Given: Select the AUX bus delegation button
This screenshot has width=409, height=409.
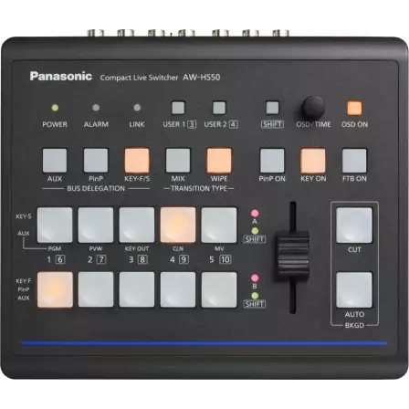Looking at the screenshot, I should pos(55,161).
